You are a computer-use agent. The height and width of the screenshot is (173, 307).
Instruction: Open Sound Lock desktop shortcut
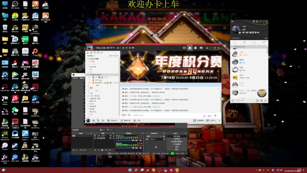pyautogui.click(x=25, y=146)
